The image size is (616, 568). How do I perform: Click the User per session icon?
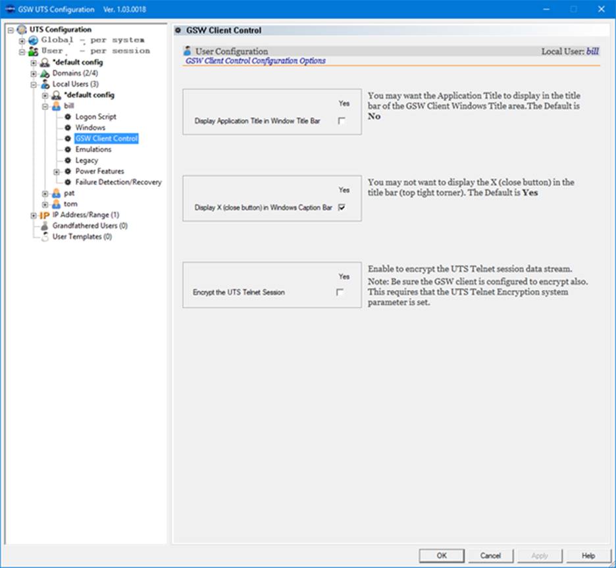(x=34, y=51)
